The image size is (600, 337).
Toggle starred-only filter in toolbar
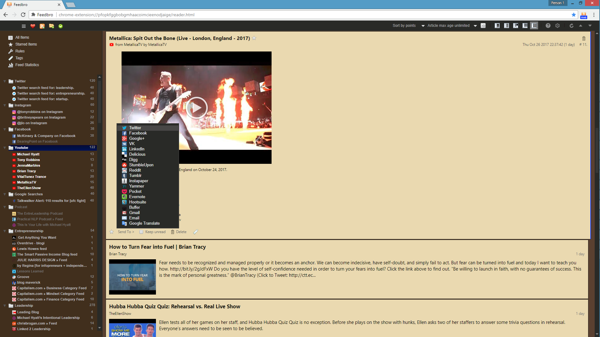point(483,26)
